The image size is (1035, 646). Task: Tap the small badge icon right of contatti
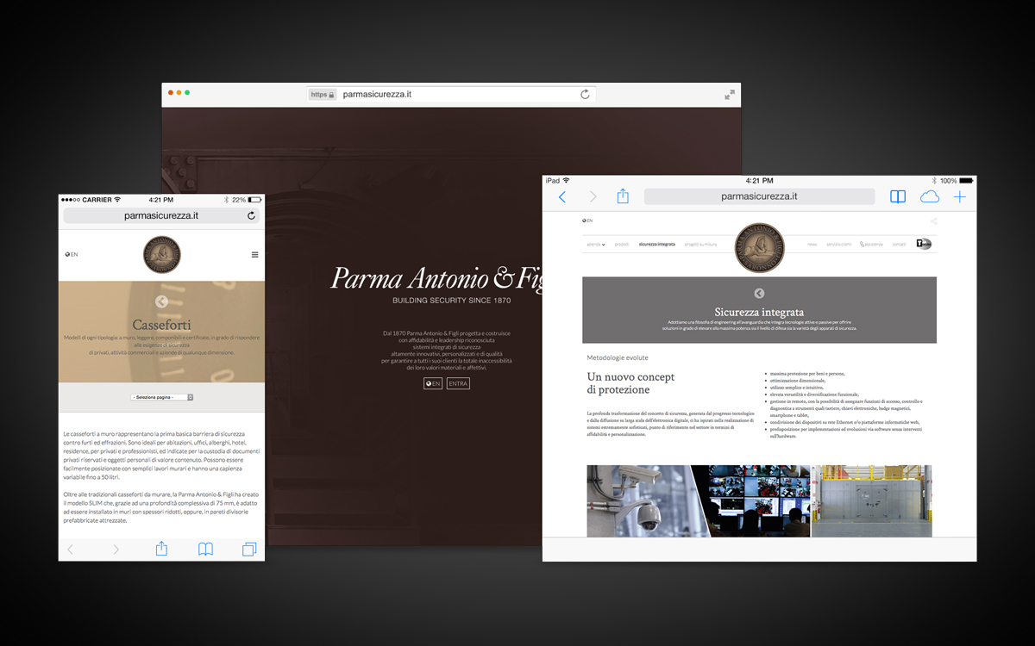[x=924, y=244]
